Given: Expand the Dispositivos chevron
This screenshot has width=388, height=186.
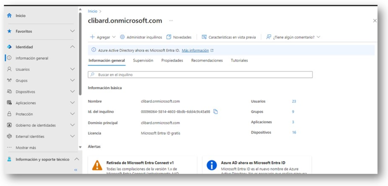Looking at the screenshot, I should click(72, 91).
